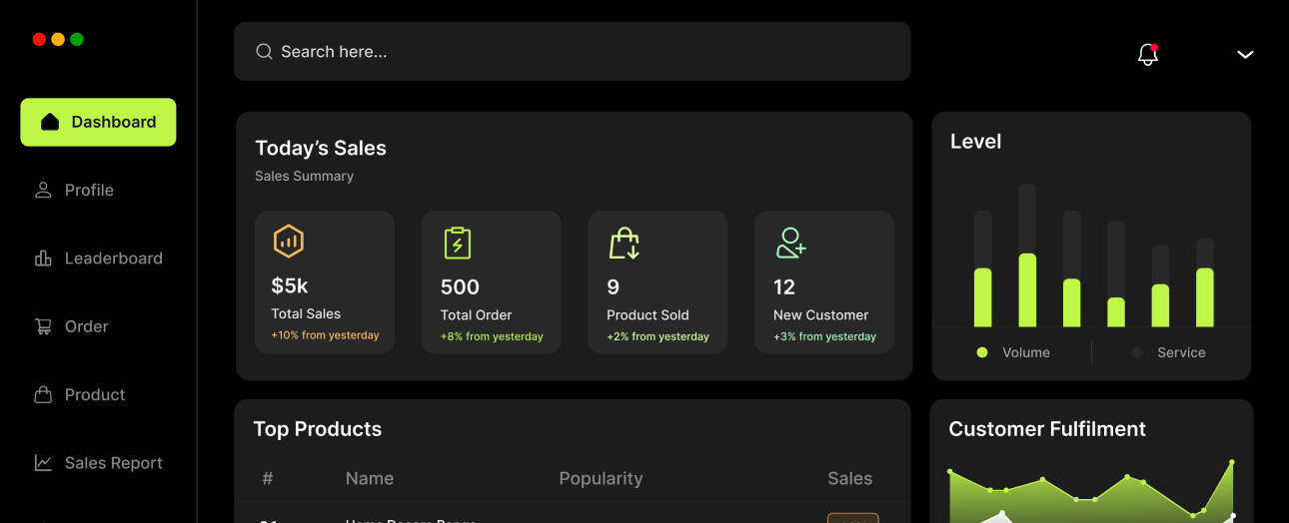The width and height of the screenshot is (1289, 523).
Task: Click the search magnifier icon
Action: coord(264,52)
